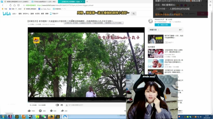213x119 pixels.
Task: Switch to the second browser tab
Action: [x=43, y=2]
